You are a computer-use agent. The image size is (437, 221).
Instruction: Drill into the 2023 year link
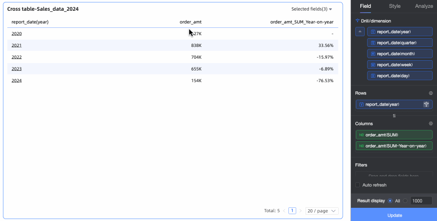pyautogui.click(x=17, y=69)
